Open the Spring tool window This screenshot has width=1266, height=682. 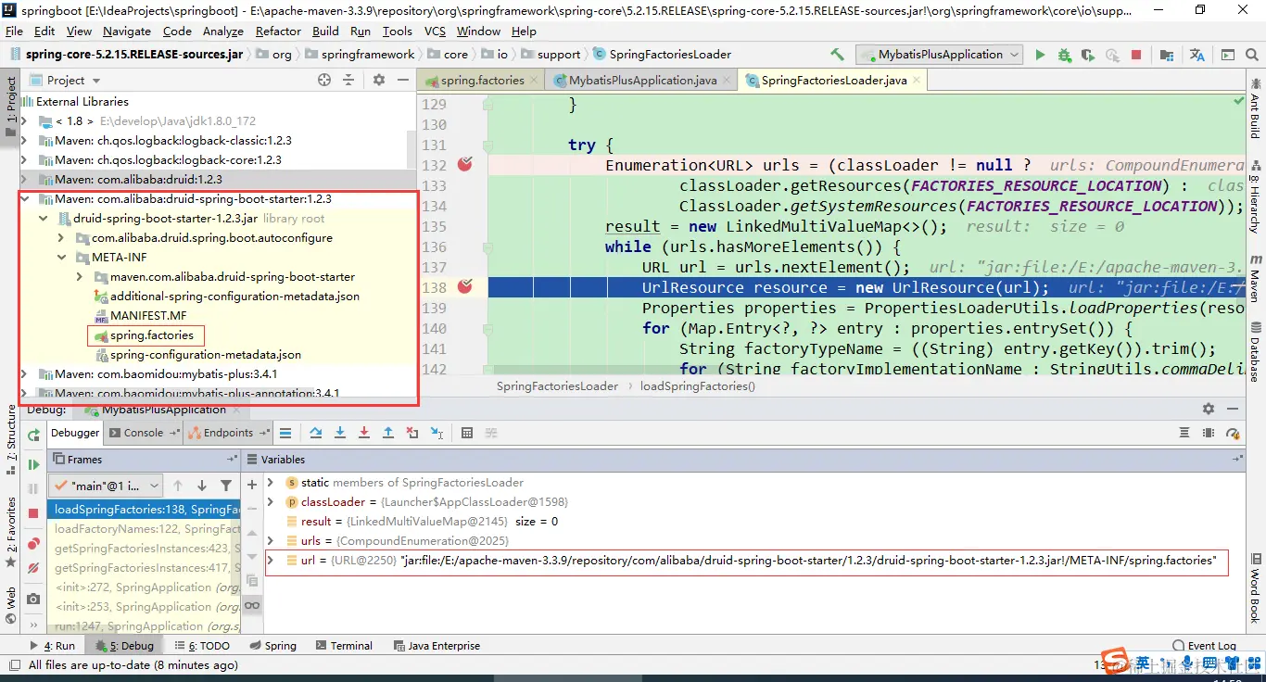(272, 646)
